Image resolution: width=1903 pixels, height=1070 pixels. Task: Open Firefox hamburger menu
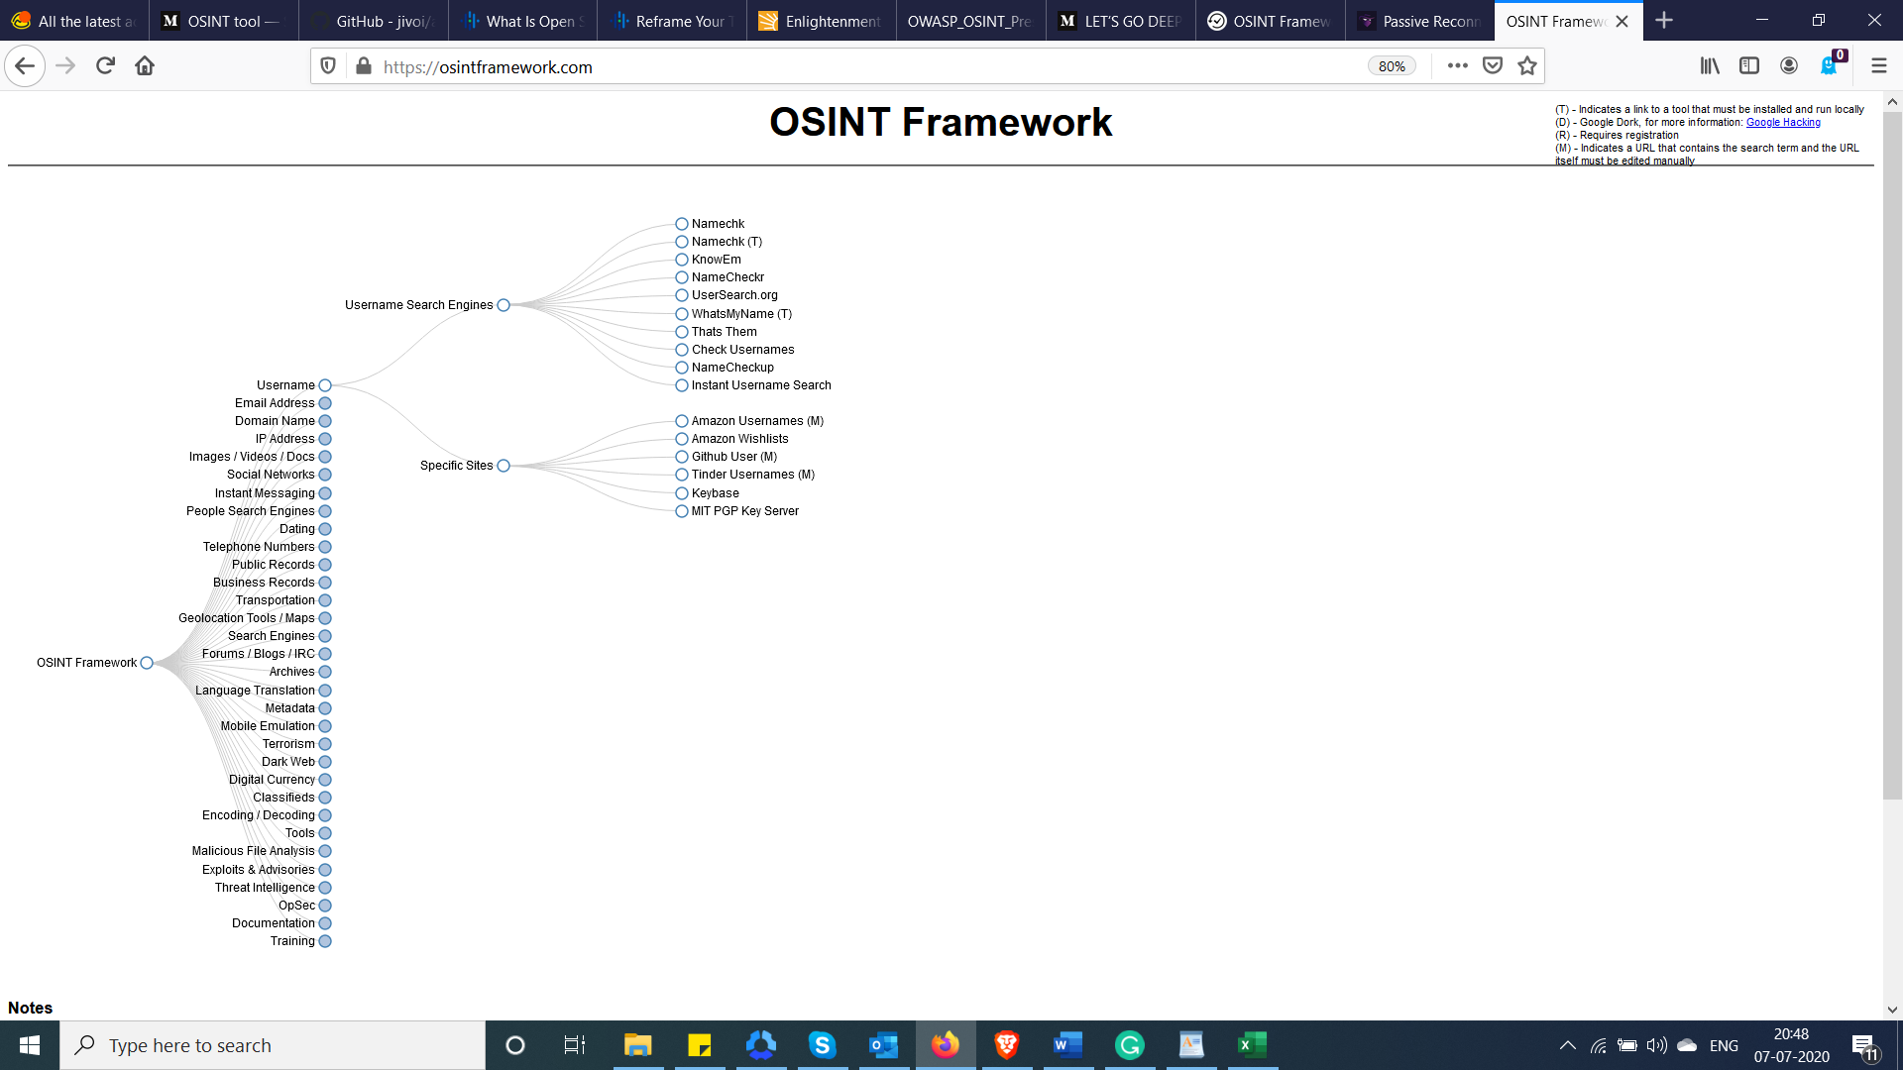tap(1878, 66)
